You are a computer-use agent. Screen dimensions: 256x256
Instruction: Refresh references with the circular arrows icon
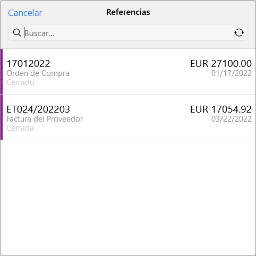[x=239, y=32]
